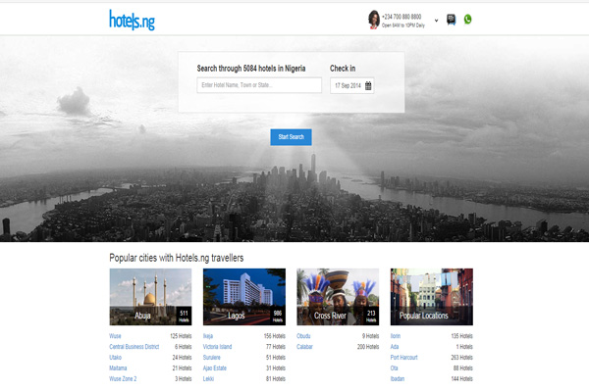Open the check-in date picker field

point(348,86)
